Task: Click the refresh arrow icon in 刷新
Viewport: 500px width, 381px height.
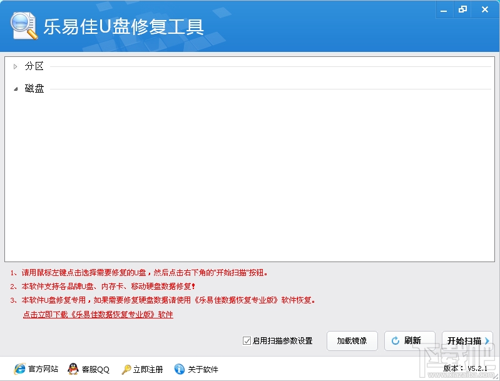Action: click(395, 341)
